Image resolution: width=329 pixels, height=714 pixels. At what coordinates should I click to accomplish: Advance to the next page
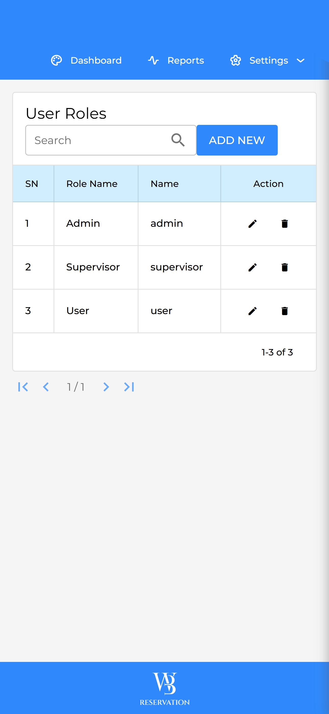pos(106,387)
